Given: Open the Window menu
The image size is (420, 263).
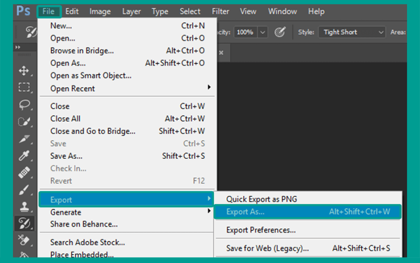Looking at the screenshot, I should 282,11.
